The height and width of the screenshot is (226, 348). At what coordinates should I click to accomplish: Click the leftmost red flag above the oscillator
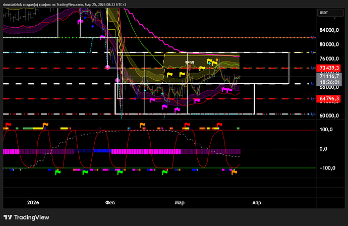tap(8, 125)
